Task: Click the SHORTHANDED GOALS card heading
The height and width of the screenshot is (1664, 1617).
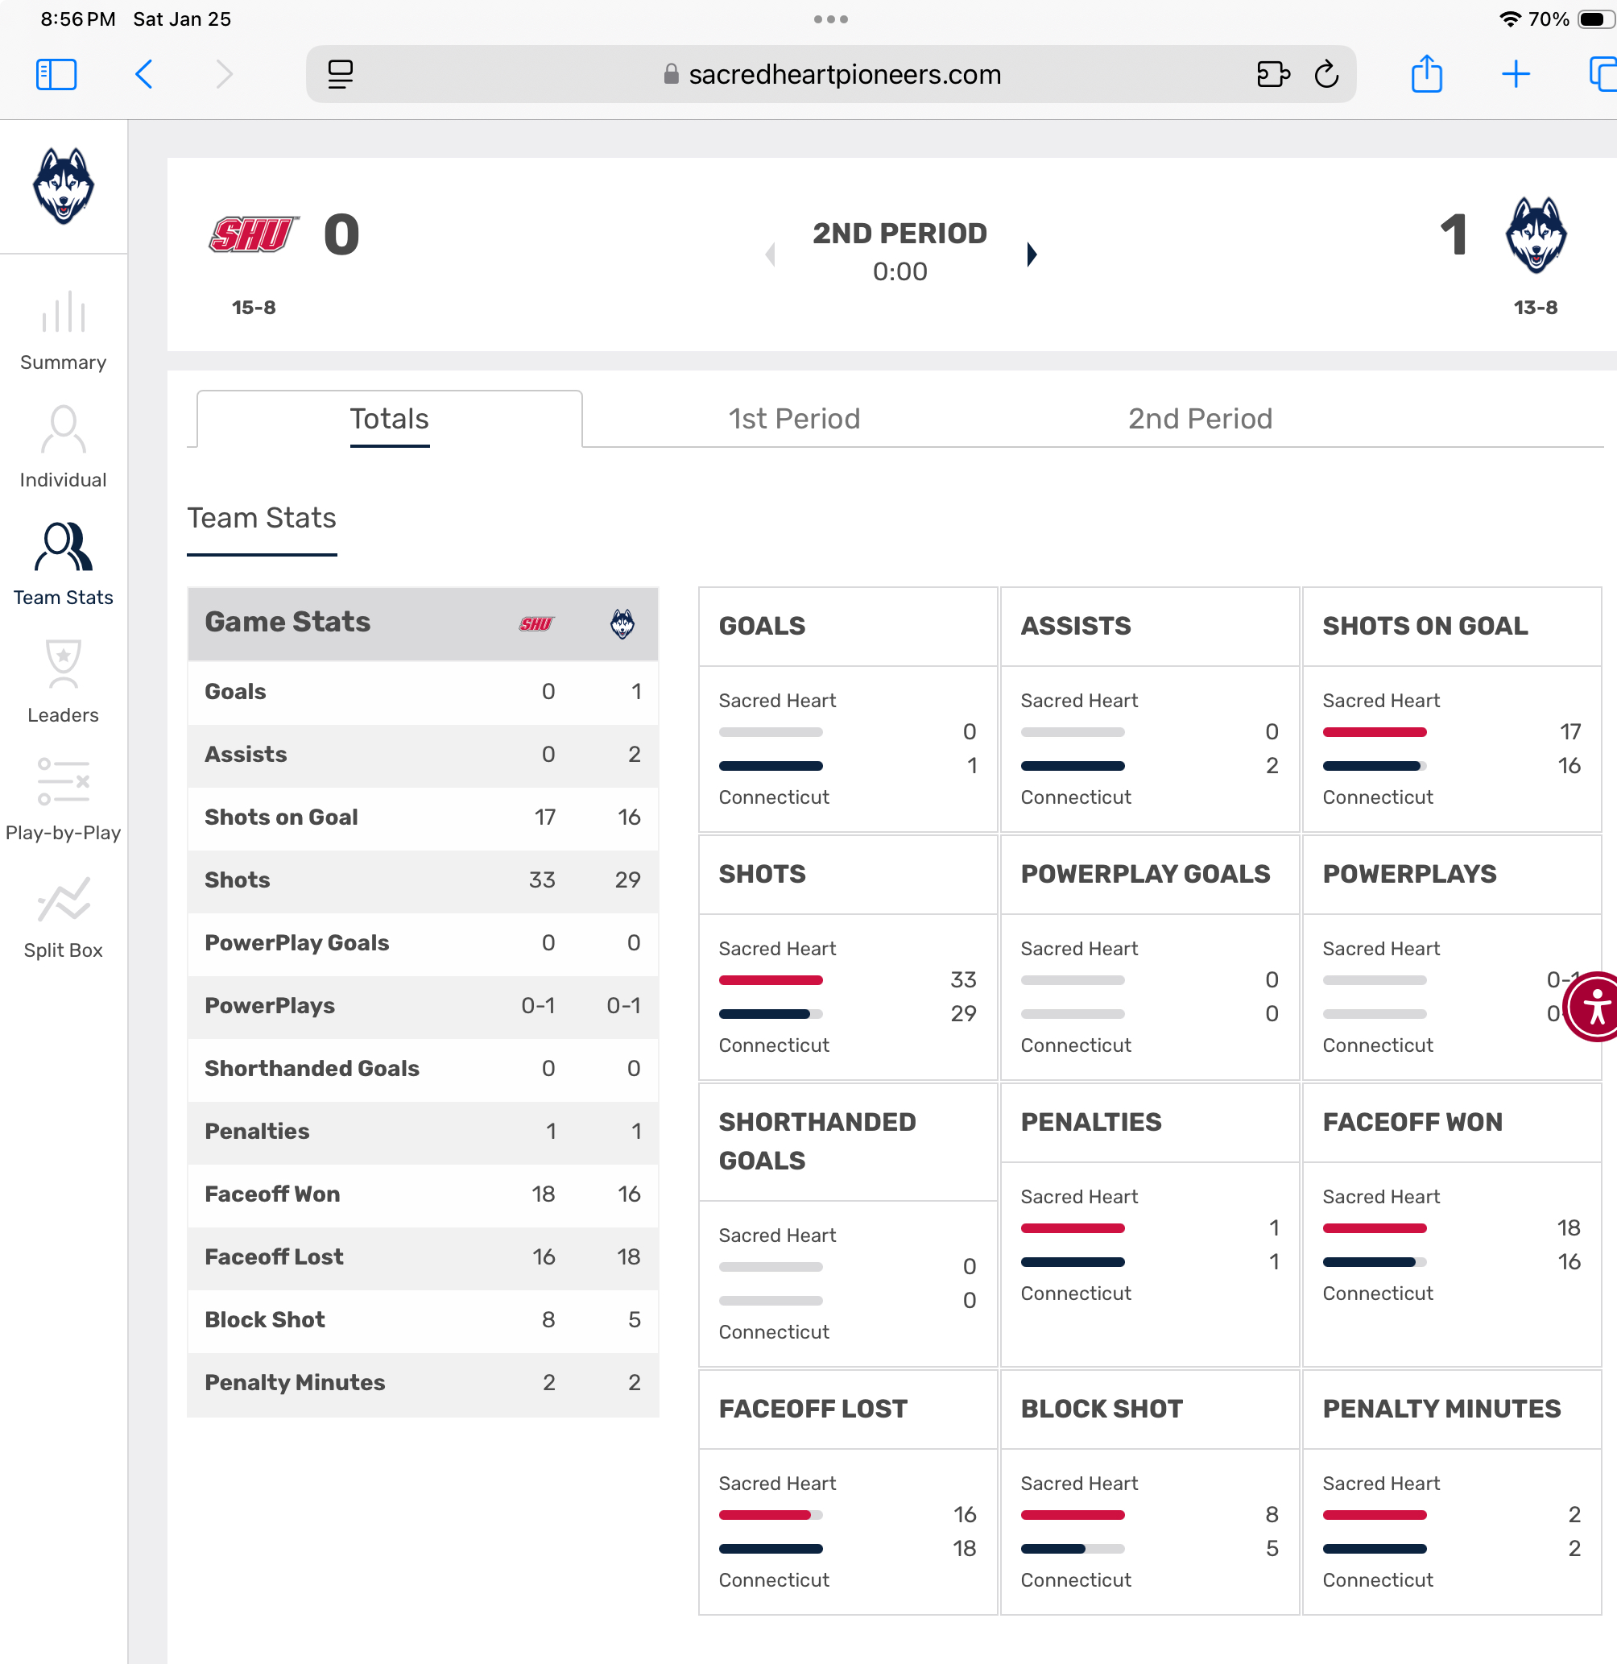Action: click(817, 1140)
